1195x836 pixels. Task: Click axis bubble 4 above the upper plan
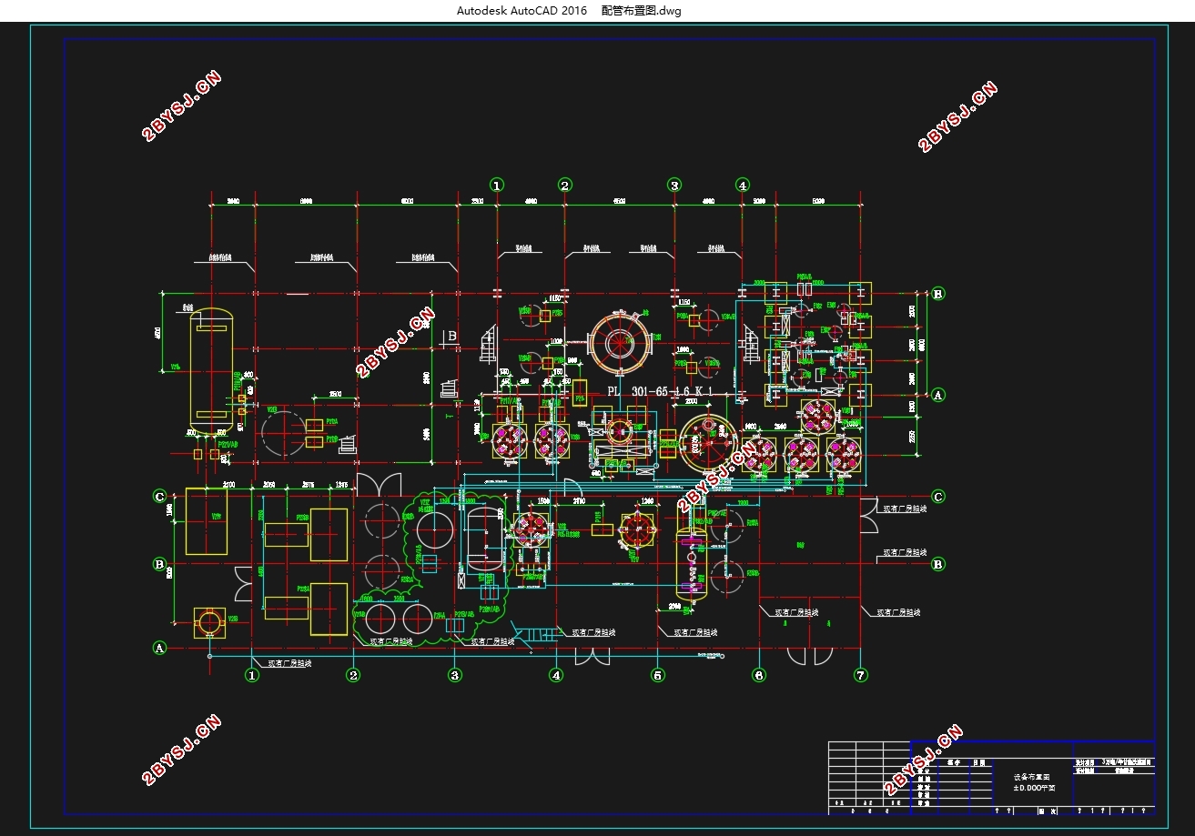coord(743,186)
